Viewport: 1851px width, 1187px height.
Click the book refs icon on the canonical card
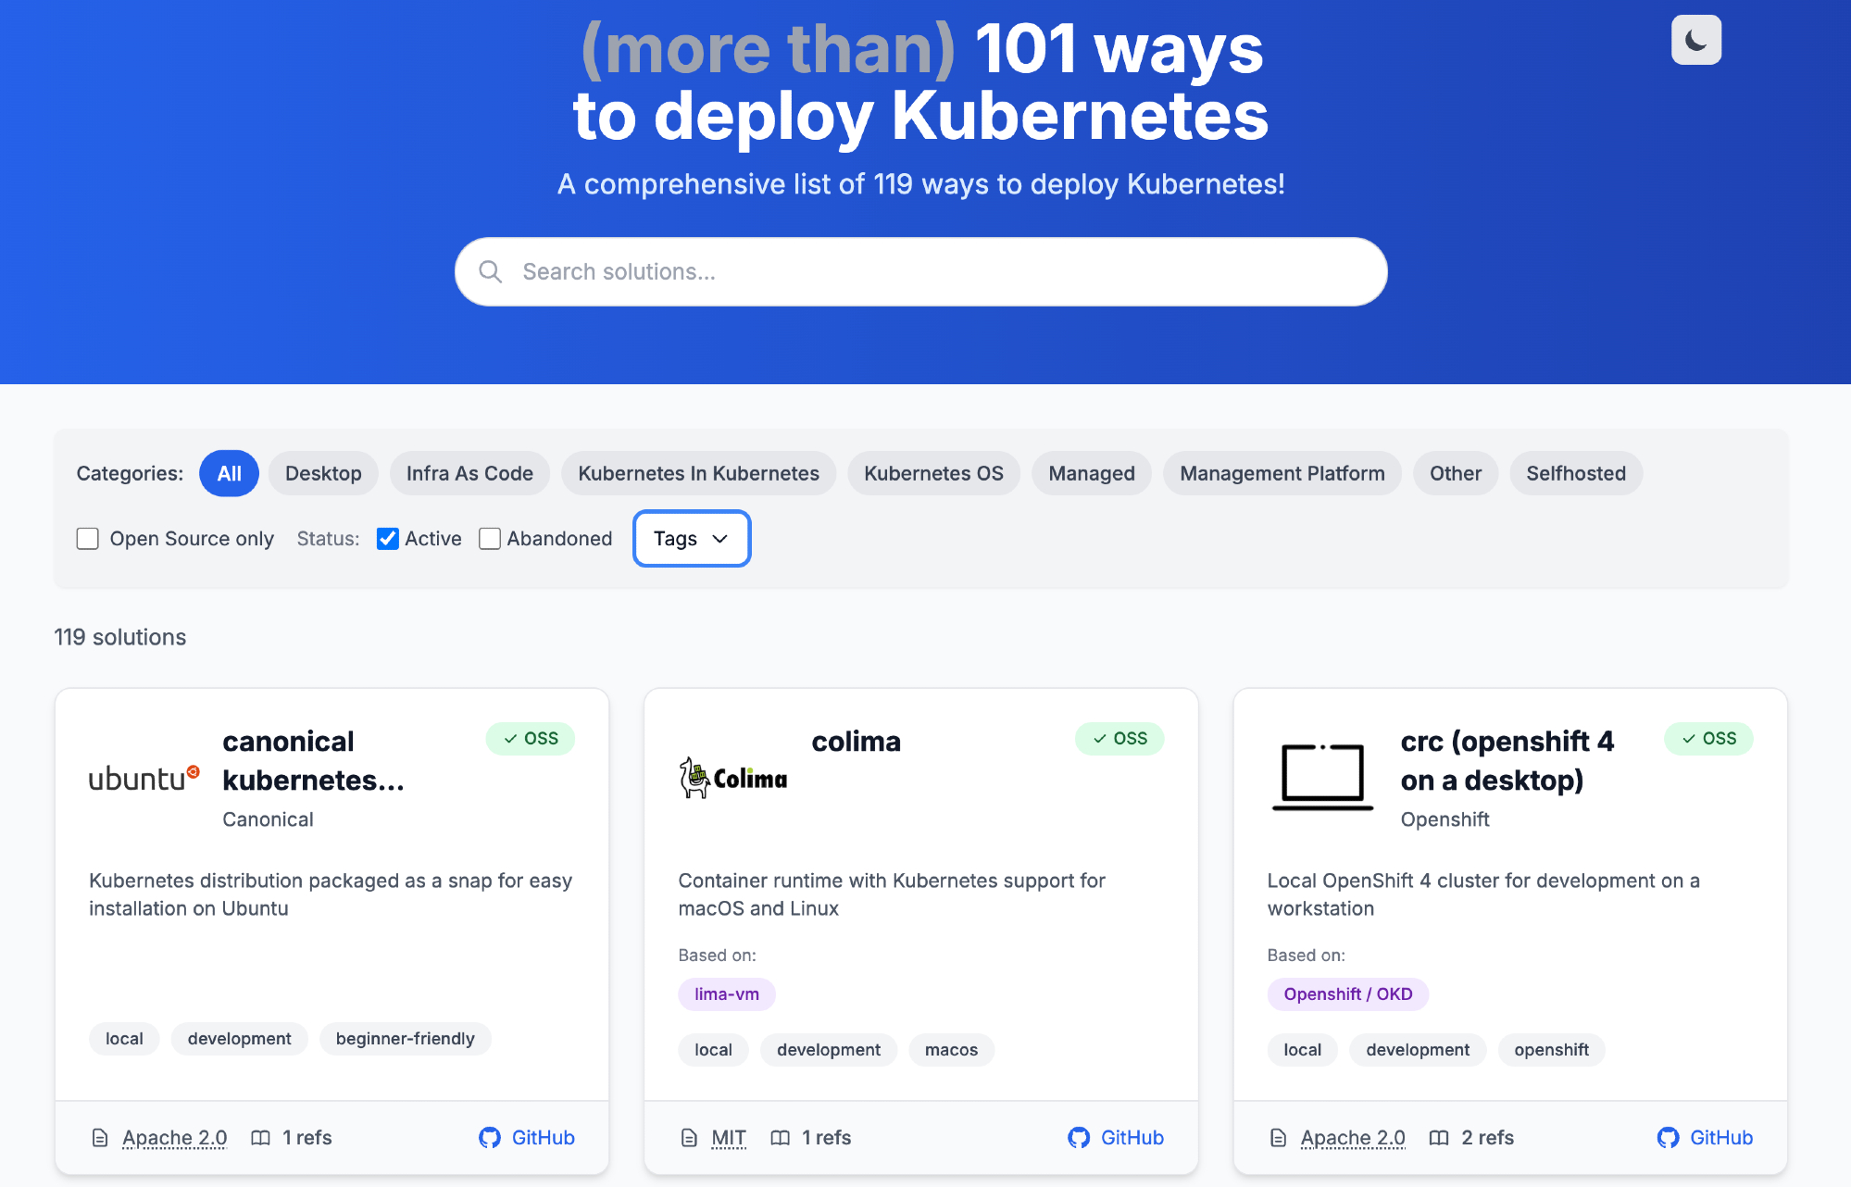pyautogui.click(x=261, y=1137)
